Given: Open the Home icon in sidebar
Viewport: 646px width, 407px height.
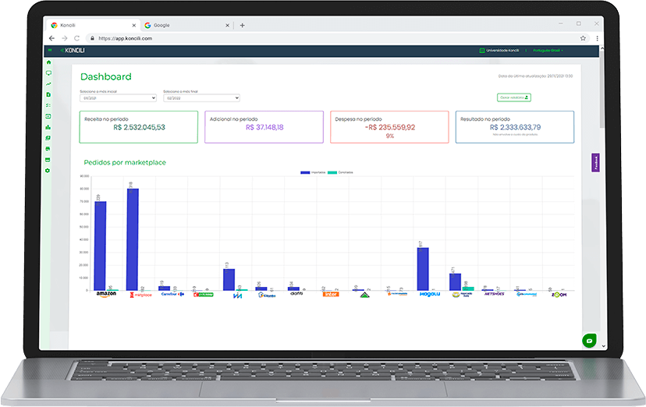Looking at the screenshot, I should 48,62.
